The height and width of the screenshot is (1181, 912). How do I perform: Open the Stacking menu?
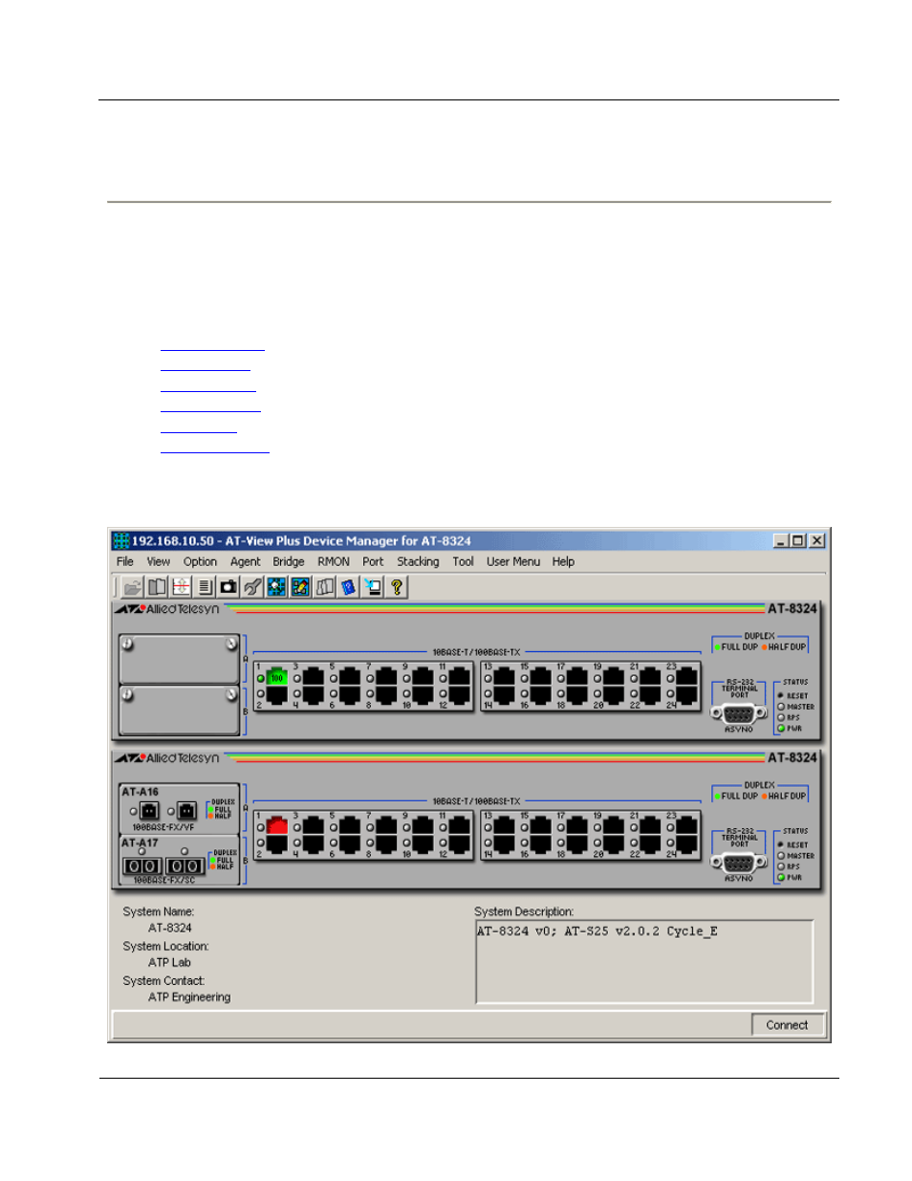point(419,562)
